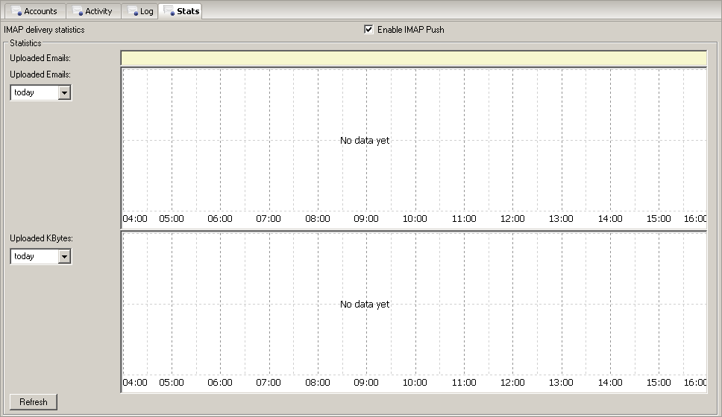Click the Uploaded KBytes dropdown arrow button
The image size is (722, 417).
click(64, 256)
